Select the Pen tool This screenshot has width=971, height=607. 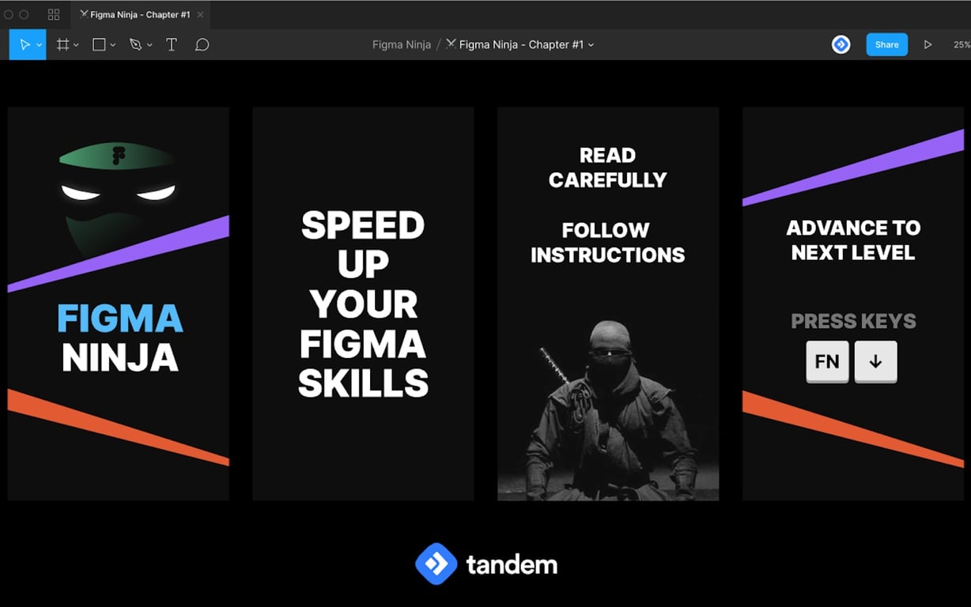click(x=135, y=45)
